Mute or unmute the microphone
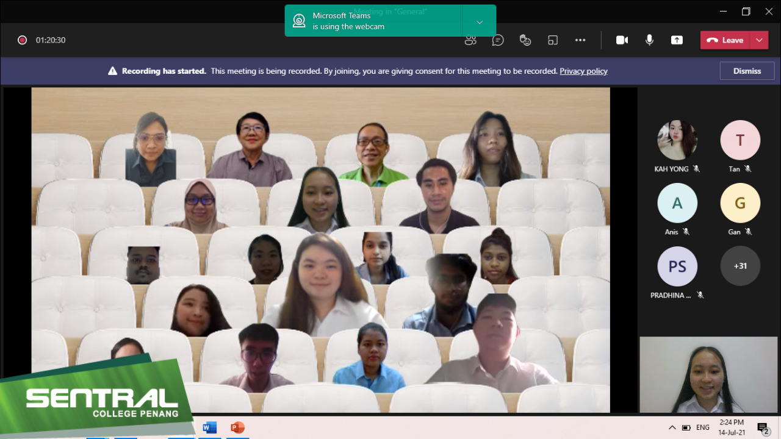Viewport: 781px width, 439px height. [650, 40]
